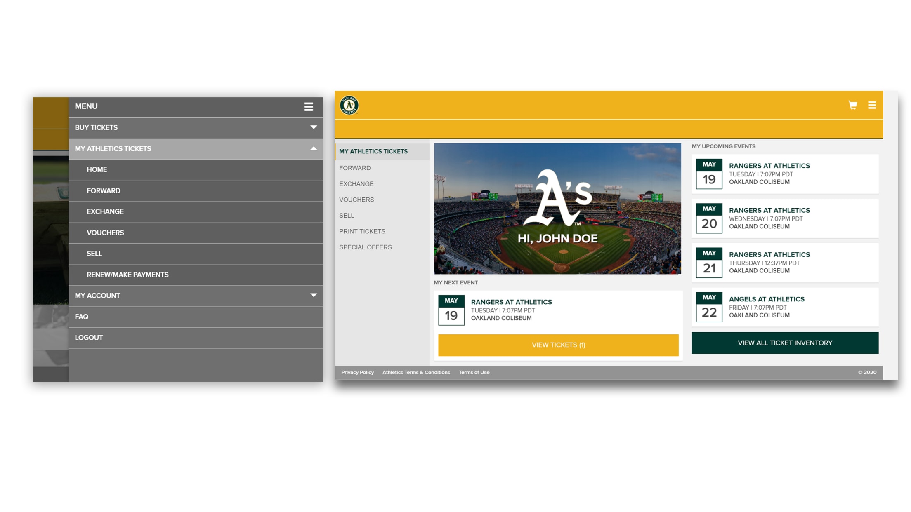Select SPECIAL OFFERS in the sidebar
Viewport: 911px width, 512px height.
click(x=366, y=247)
